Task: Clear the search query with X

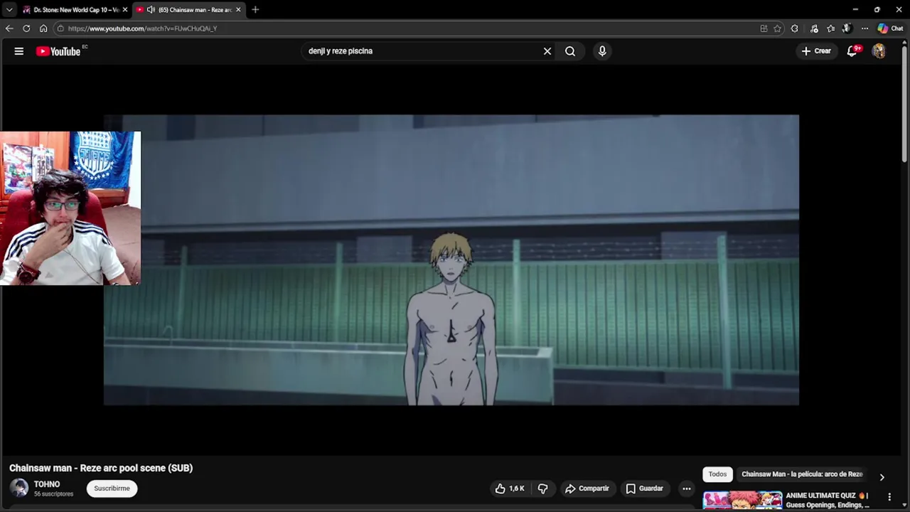Action: (x=547, y=51)
